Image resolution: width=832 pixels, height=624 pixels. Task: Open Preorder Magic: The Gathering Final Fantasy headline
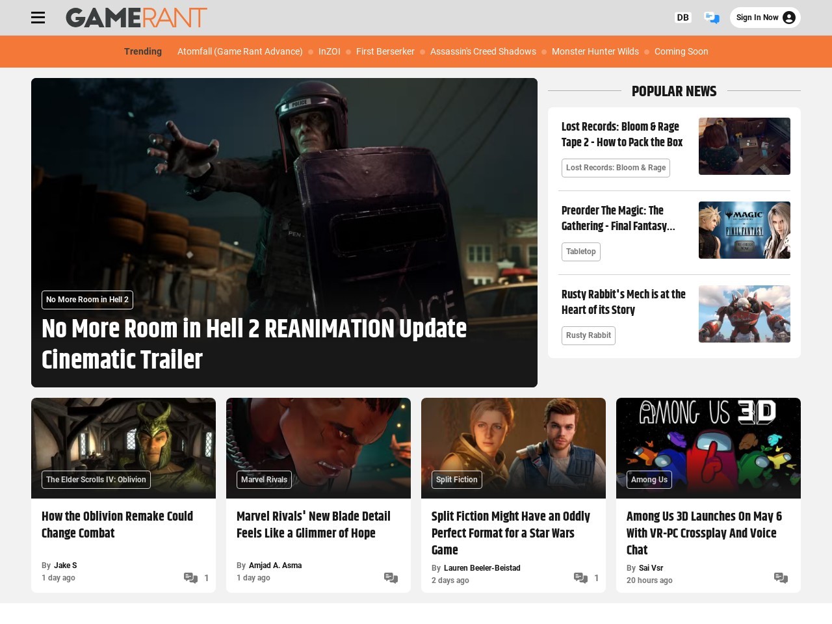618,218
